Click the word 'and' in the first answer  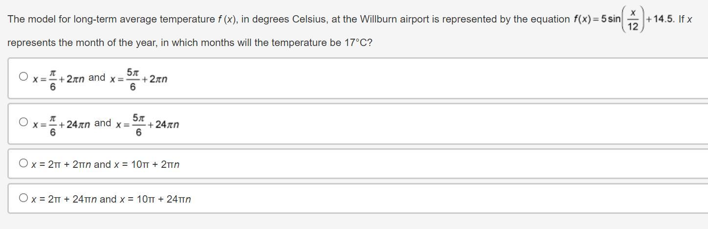[x=97, y=77]
